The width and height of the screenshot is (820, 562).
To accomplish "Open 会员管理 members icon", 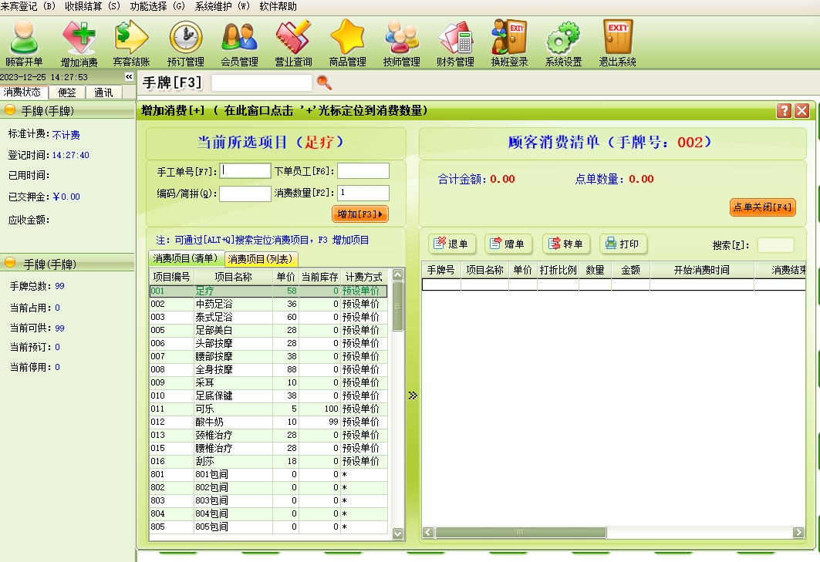I will click(239, 42).
